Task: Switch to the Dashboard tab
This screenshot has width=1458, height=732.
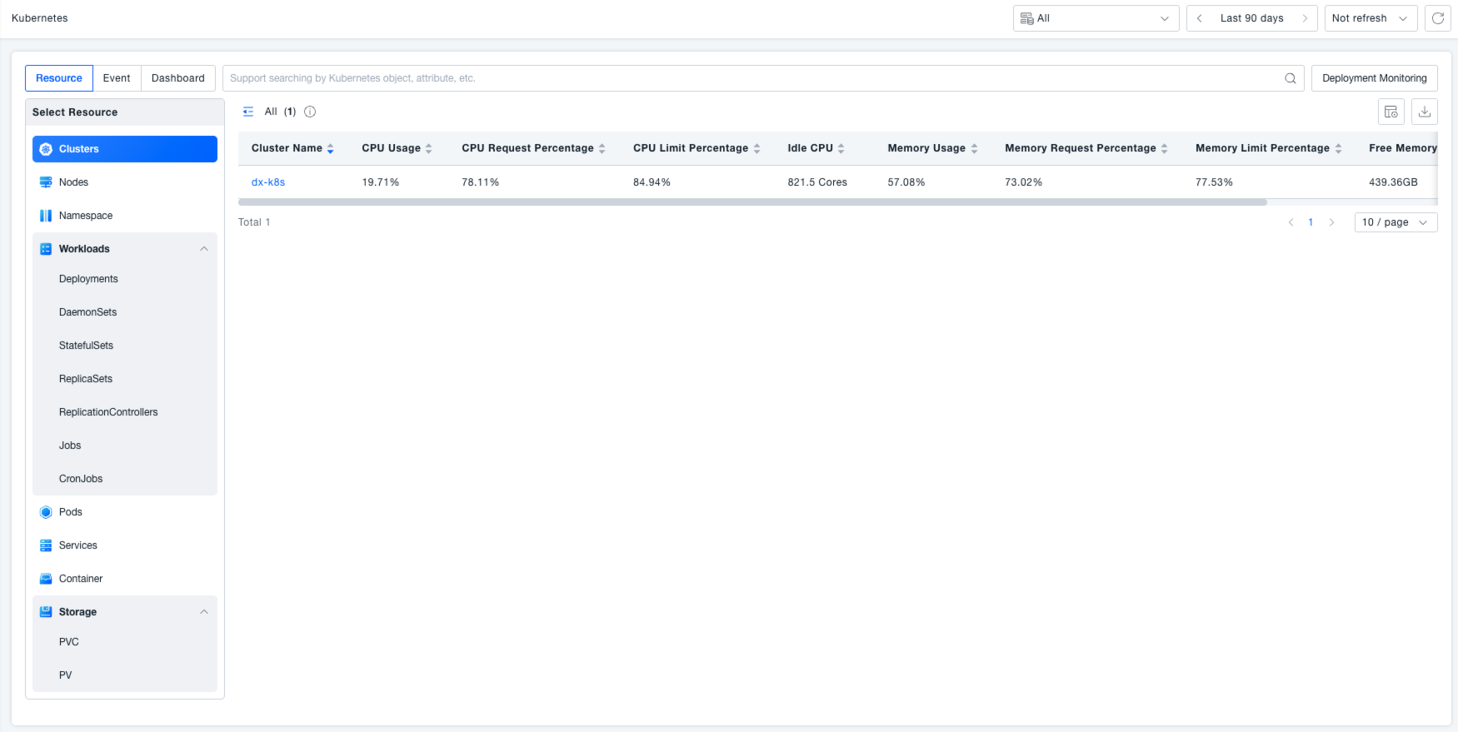Action: coord(177,78)
